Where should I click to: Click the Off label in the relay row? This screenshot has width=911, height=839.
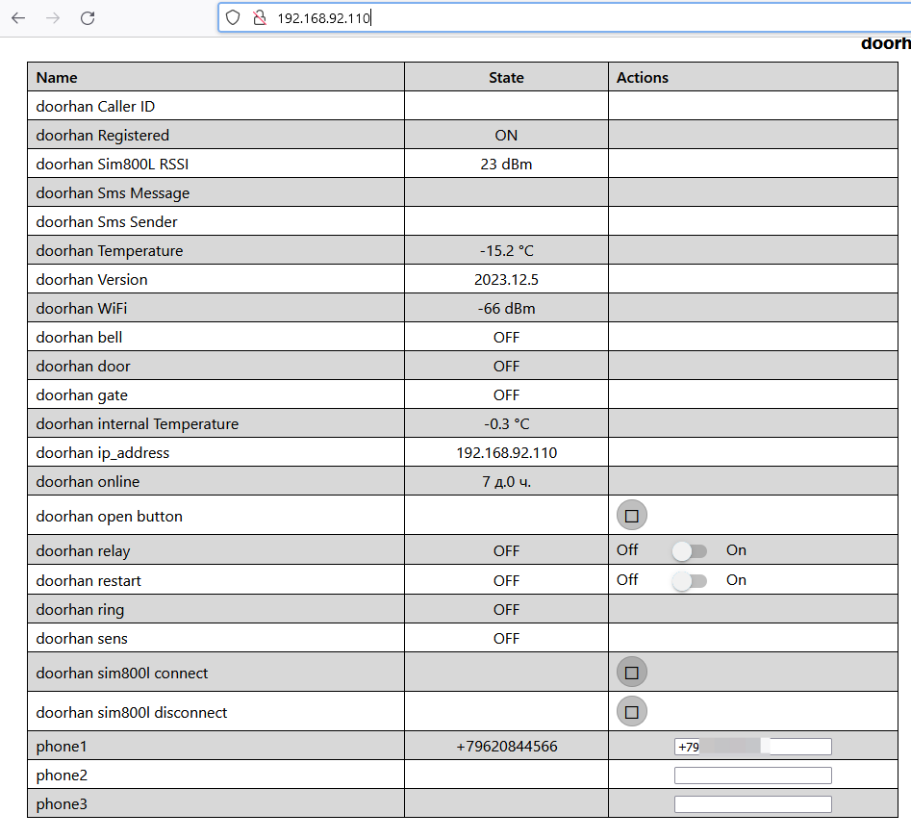[x=627, y=550]
